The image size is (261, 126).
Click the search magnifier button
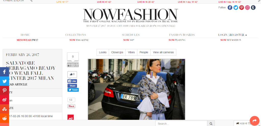coord(211,123)
